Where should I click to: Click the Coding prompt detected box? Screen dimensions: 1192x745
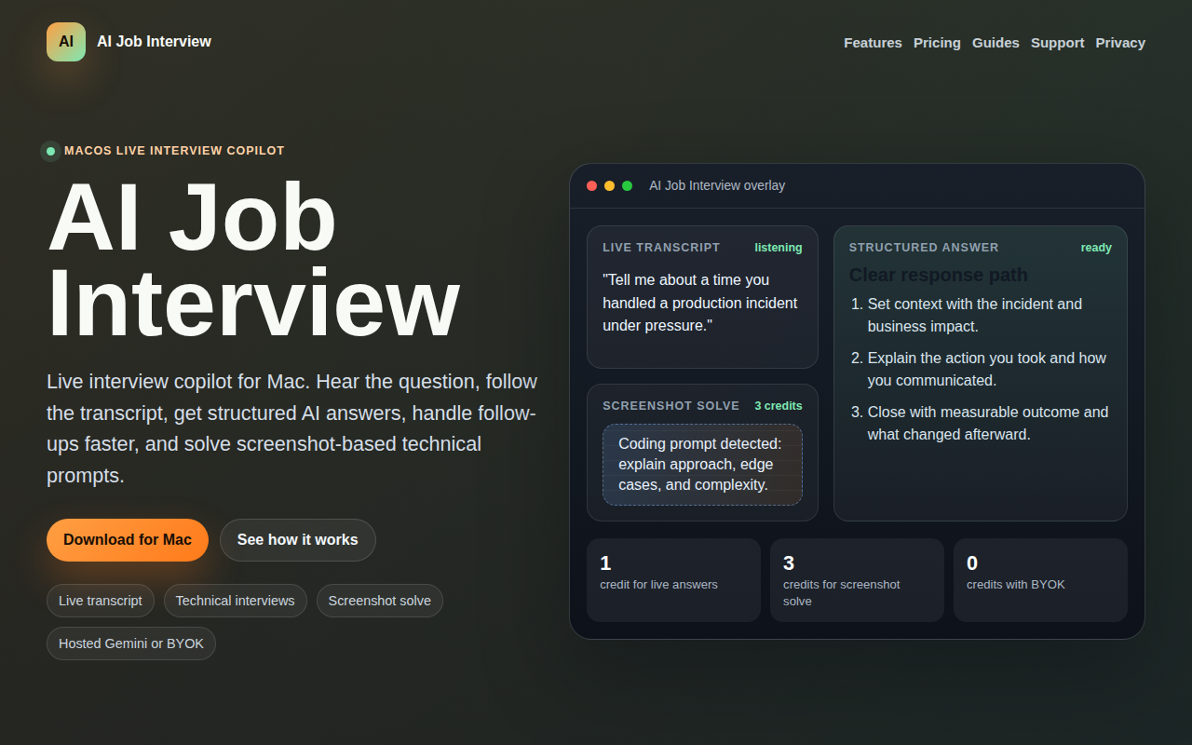tap(702, 465)
